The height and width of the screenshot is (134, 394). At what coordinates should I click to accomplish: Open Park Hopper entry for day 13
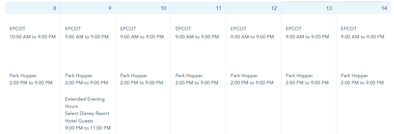299,76
